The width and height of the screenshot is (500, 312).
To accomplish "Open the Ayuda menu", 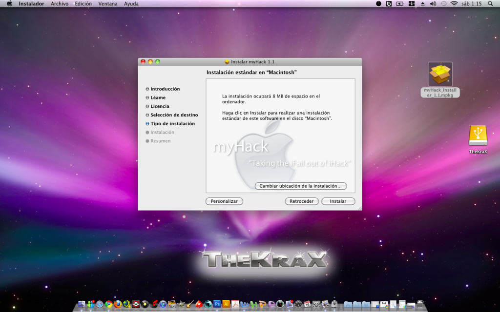I will coord(131,4).
